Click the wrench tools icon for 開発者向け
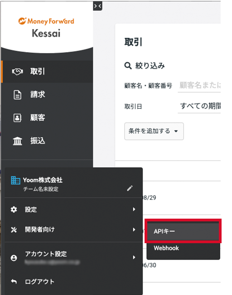Viewport: 232px width, 295px height. tap(14, 230)
